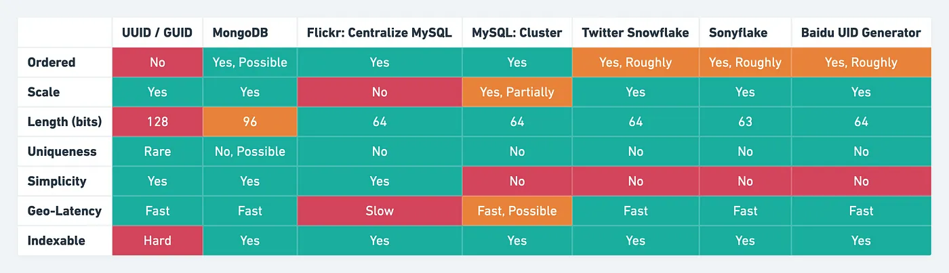Image resolution: width=949 pixels, height=273 pixels.
Task: Click the Flickr: Centralize MySQL header
Action: (x=380, y=33)
